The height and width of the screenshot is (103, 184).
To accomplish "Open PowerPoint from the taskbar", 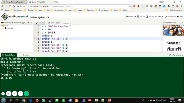I will (110, 100).
